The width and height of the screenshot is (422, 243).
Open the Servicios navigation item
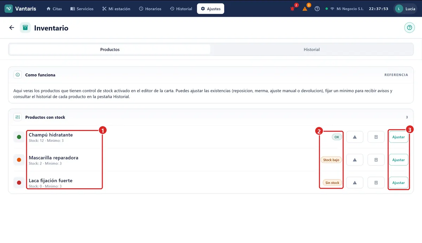coord(82,8)
